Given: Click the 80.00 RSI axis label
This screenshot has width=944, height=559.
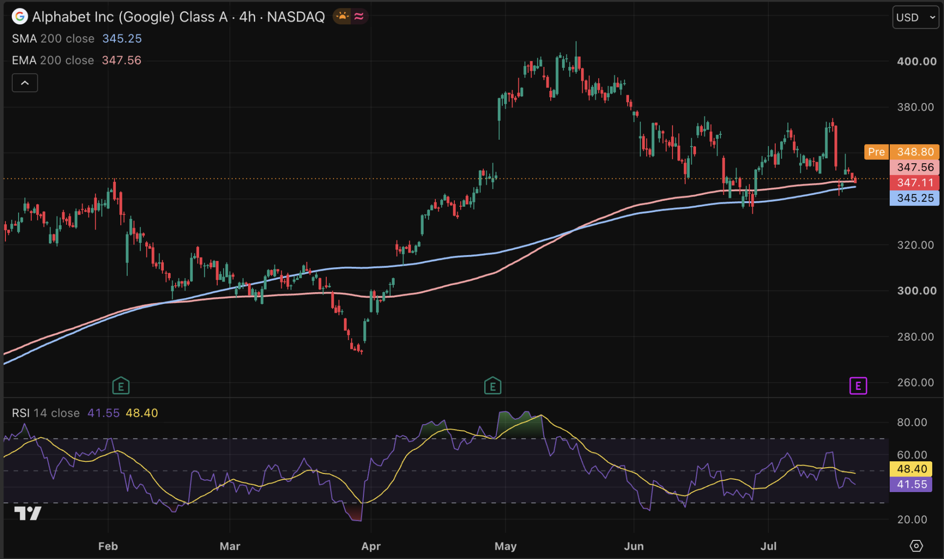Looking at the screenshot, I should 912,422.
